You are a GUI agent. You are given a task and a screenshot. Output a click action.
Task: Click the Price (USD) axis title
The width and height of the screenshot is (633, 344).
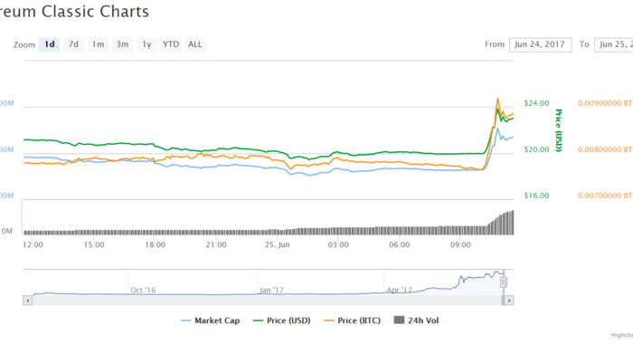point(559,130)
